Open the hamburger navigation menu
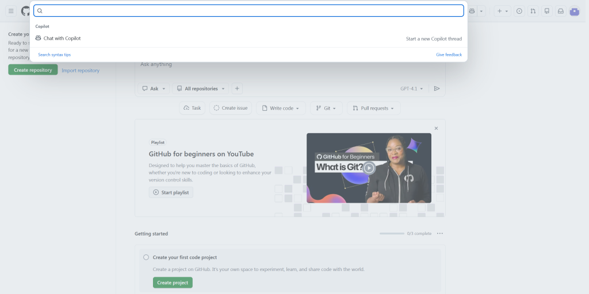 click(x=11, y=11)
